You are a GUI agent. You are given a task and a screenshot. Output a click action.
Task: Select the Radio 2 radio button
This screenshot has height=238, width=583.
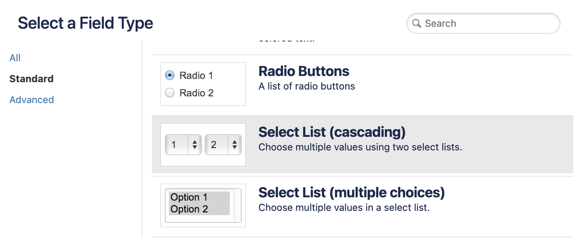170,93
